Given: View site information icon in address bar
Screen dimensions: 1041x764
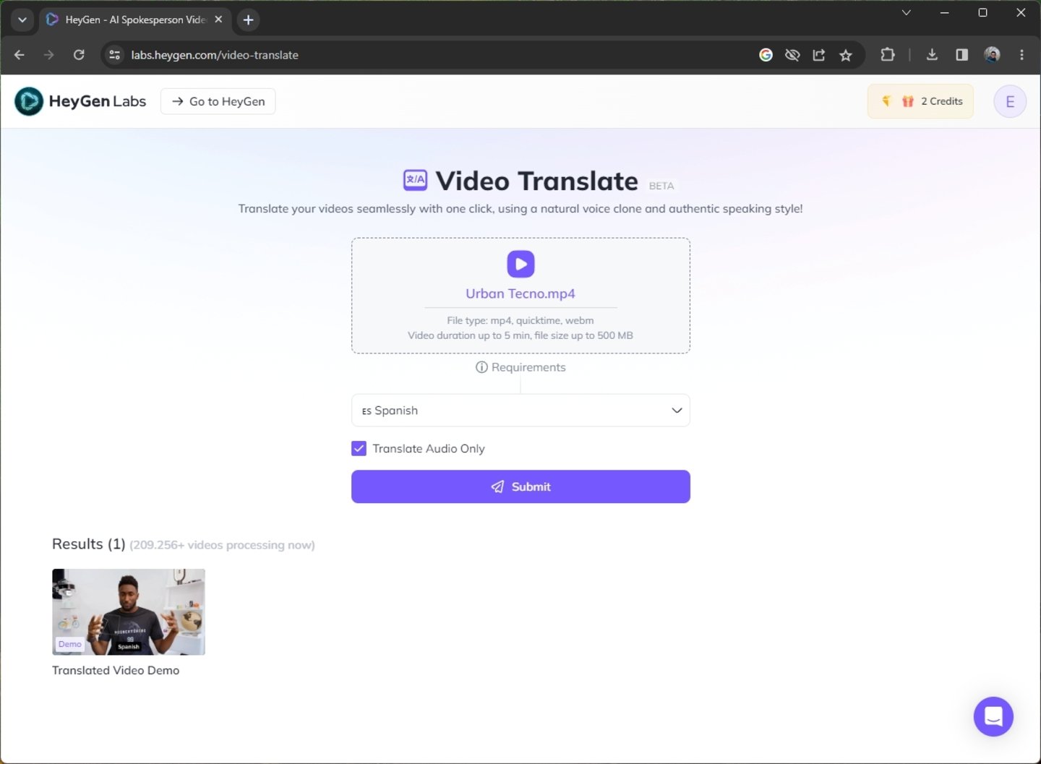Looking at the screenshot, I should [114, 55].
